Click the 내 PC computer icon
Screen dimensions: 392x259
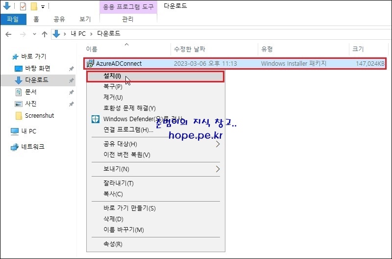click(x=15, y=131)
